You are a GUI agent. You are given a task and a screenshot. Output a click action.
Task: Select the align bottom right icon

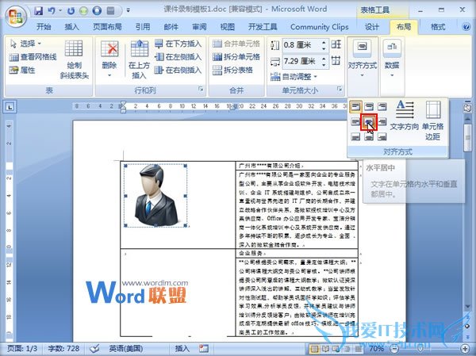coord(382,137)
